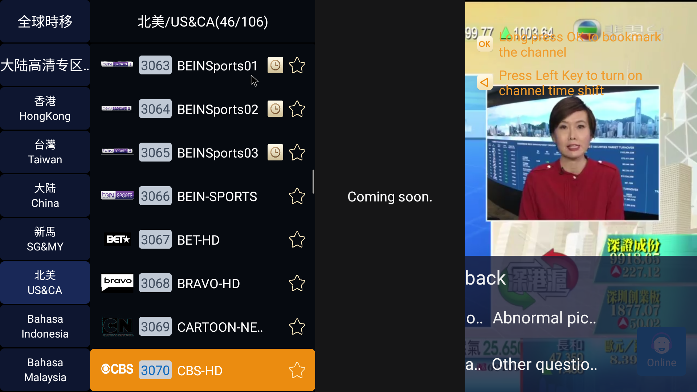Choose the Abnormal pic.. feedback option
This screenshot has height=392, width=697.
[545, 318]
